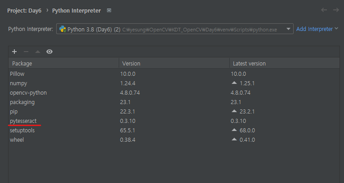344x183 pixels.
Task: Click the numpy version 1.24.4 cell
Action: click(x=128, y=83)
